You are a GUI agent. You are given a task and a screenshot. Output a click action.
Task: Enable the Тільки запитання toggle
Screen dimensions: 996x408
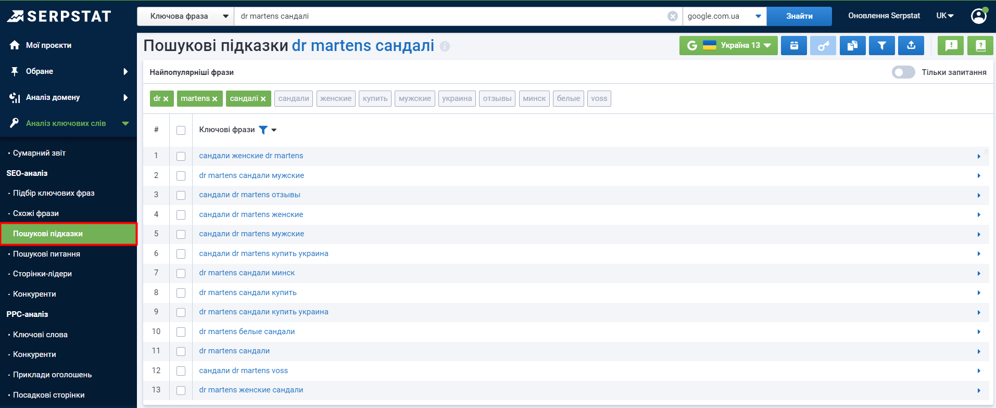click(903, 72)
